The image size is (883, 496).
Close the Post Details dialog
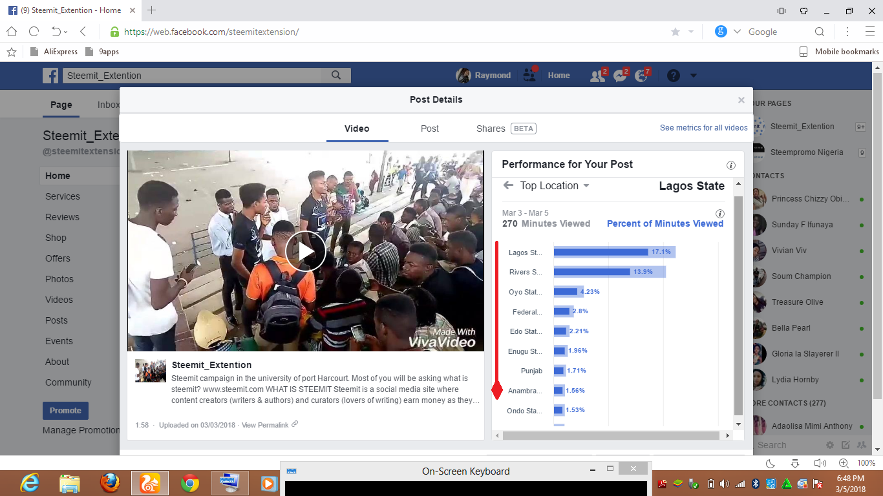(x=741, y=100)
